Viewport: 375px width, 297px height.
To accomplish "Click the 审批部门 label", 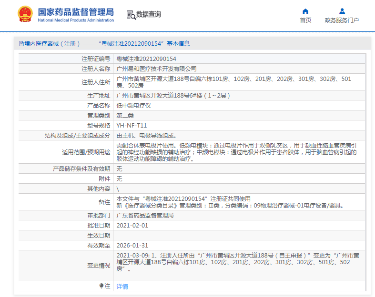I will pos(99,216).
